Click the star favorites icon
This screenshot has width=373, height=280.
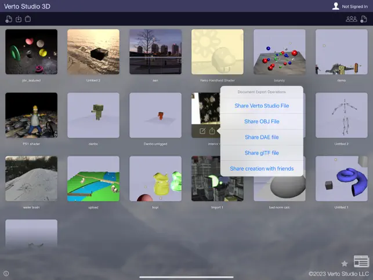point(344,263)
